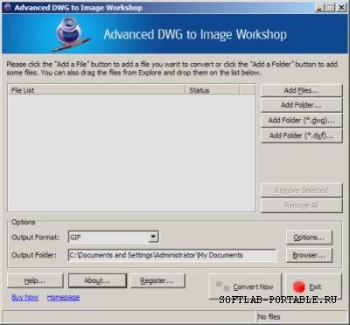Screen dimensions: 350x325
Task: Click the Add Files... button
Action: pyautogui.click(x=301, y=90)
